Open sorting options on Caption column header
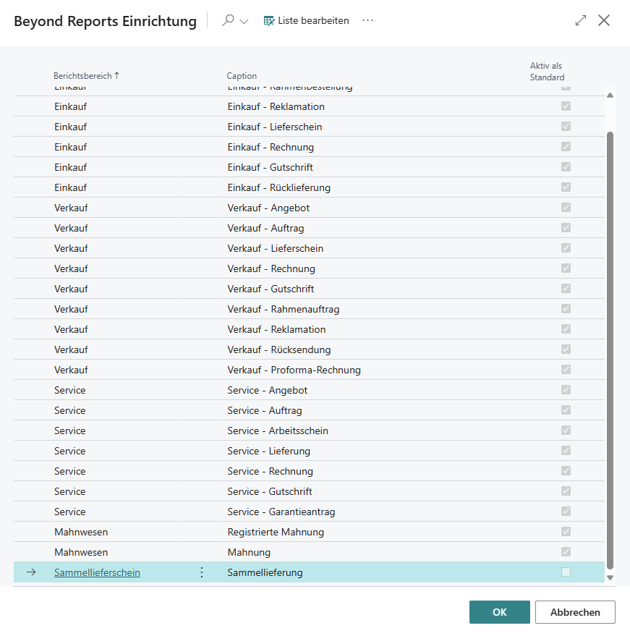Screen dimensions: 630x636 241,76
